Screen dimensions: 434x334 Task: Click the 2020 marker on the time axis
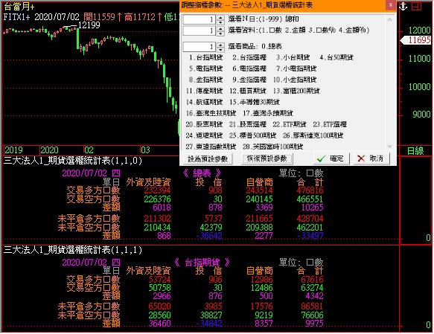(x=49, y=150)
